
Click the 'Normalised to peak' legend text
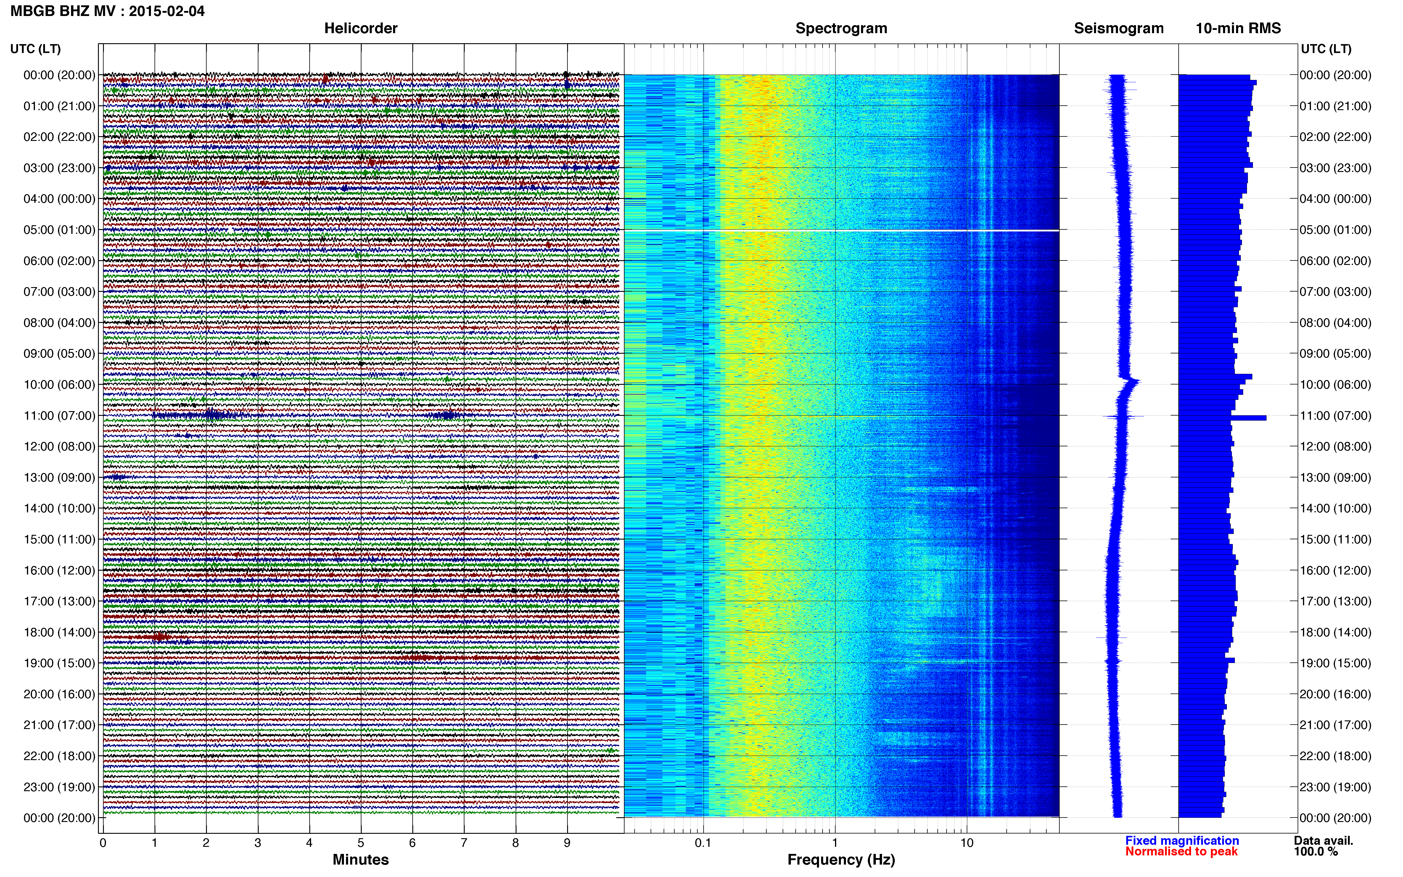click(1181, 852)
